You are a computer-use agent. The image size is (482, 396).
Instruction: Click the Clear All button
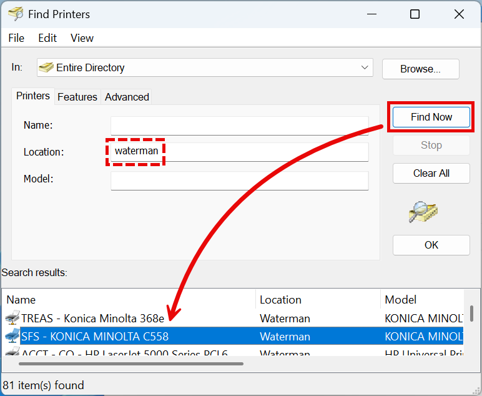pyautogui.click(x=431, y=173)
